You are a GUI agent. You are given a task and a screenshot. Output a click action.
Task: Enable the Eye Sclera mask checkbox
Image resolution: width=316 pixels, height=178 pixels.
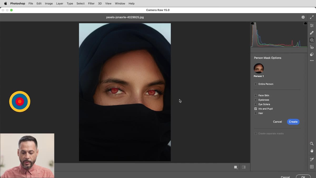255,104
